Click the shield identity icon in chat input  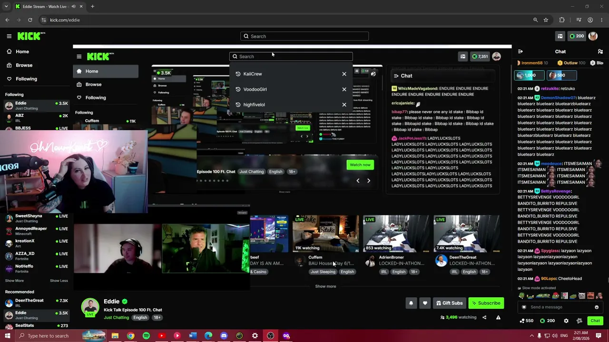tap(524, 307)
